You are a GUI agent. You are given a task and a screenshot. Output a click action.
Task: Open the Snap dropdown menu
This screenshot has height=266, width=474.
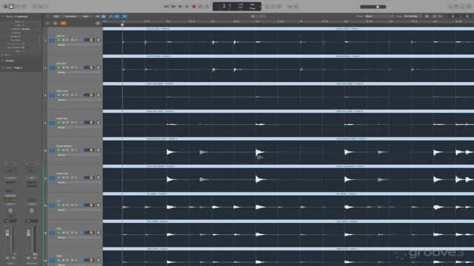coord(378,16)
